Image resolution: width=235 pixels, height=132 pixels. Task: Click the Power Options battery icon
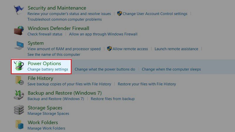point(19,66)
